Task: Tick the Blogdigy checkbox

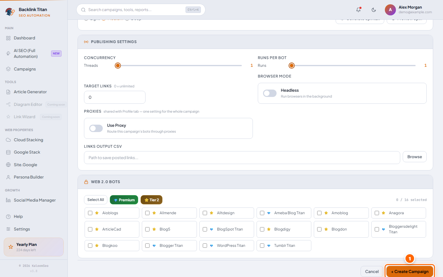Action: point(262,229)
